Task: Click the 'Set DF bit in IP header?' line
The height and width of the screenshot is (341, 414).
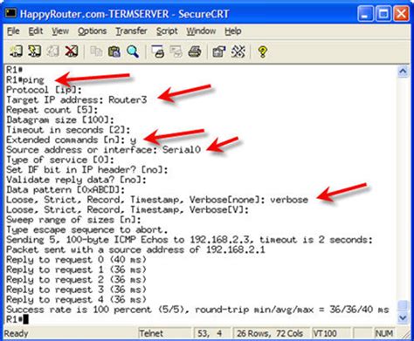Action: (x=87, y=170)
